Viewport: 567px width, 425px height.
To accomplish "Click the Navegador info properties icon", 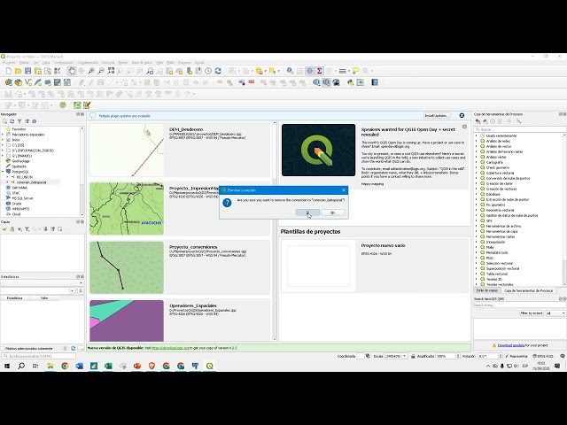I will pyautogui.click(x=35, y=121).
